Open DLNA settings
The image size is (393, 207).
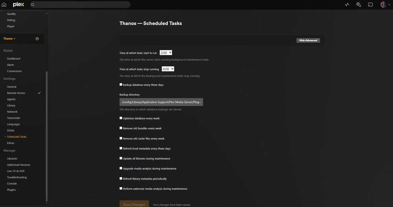pyautogui.click(x=11, y=131)
